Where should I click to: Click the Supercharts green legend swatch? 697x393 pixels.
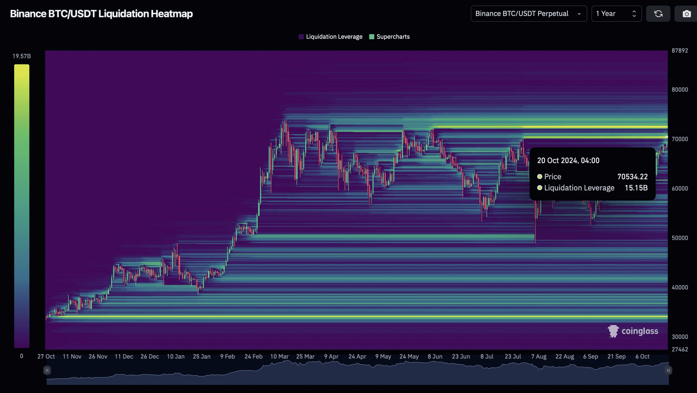372,37
